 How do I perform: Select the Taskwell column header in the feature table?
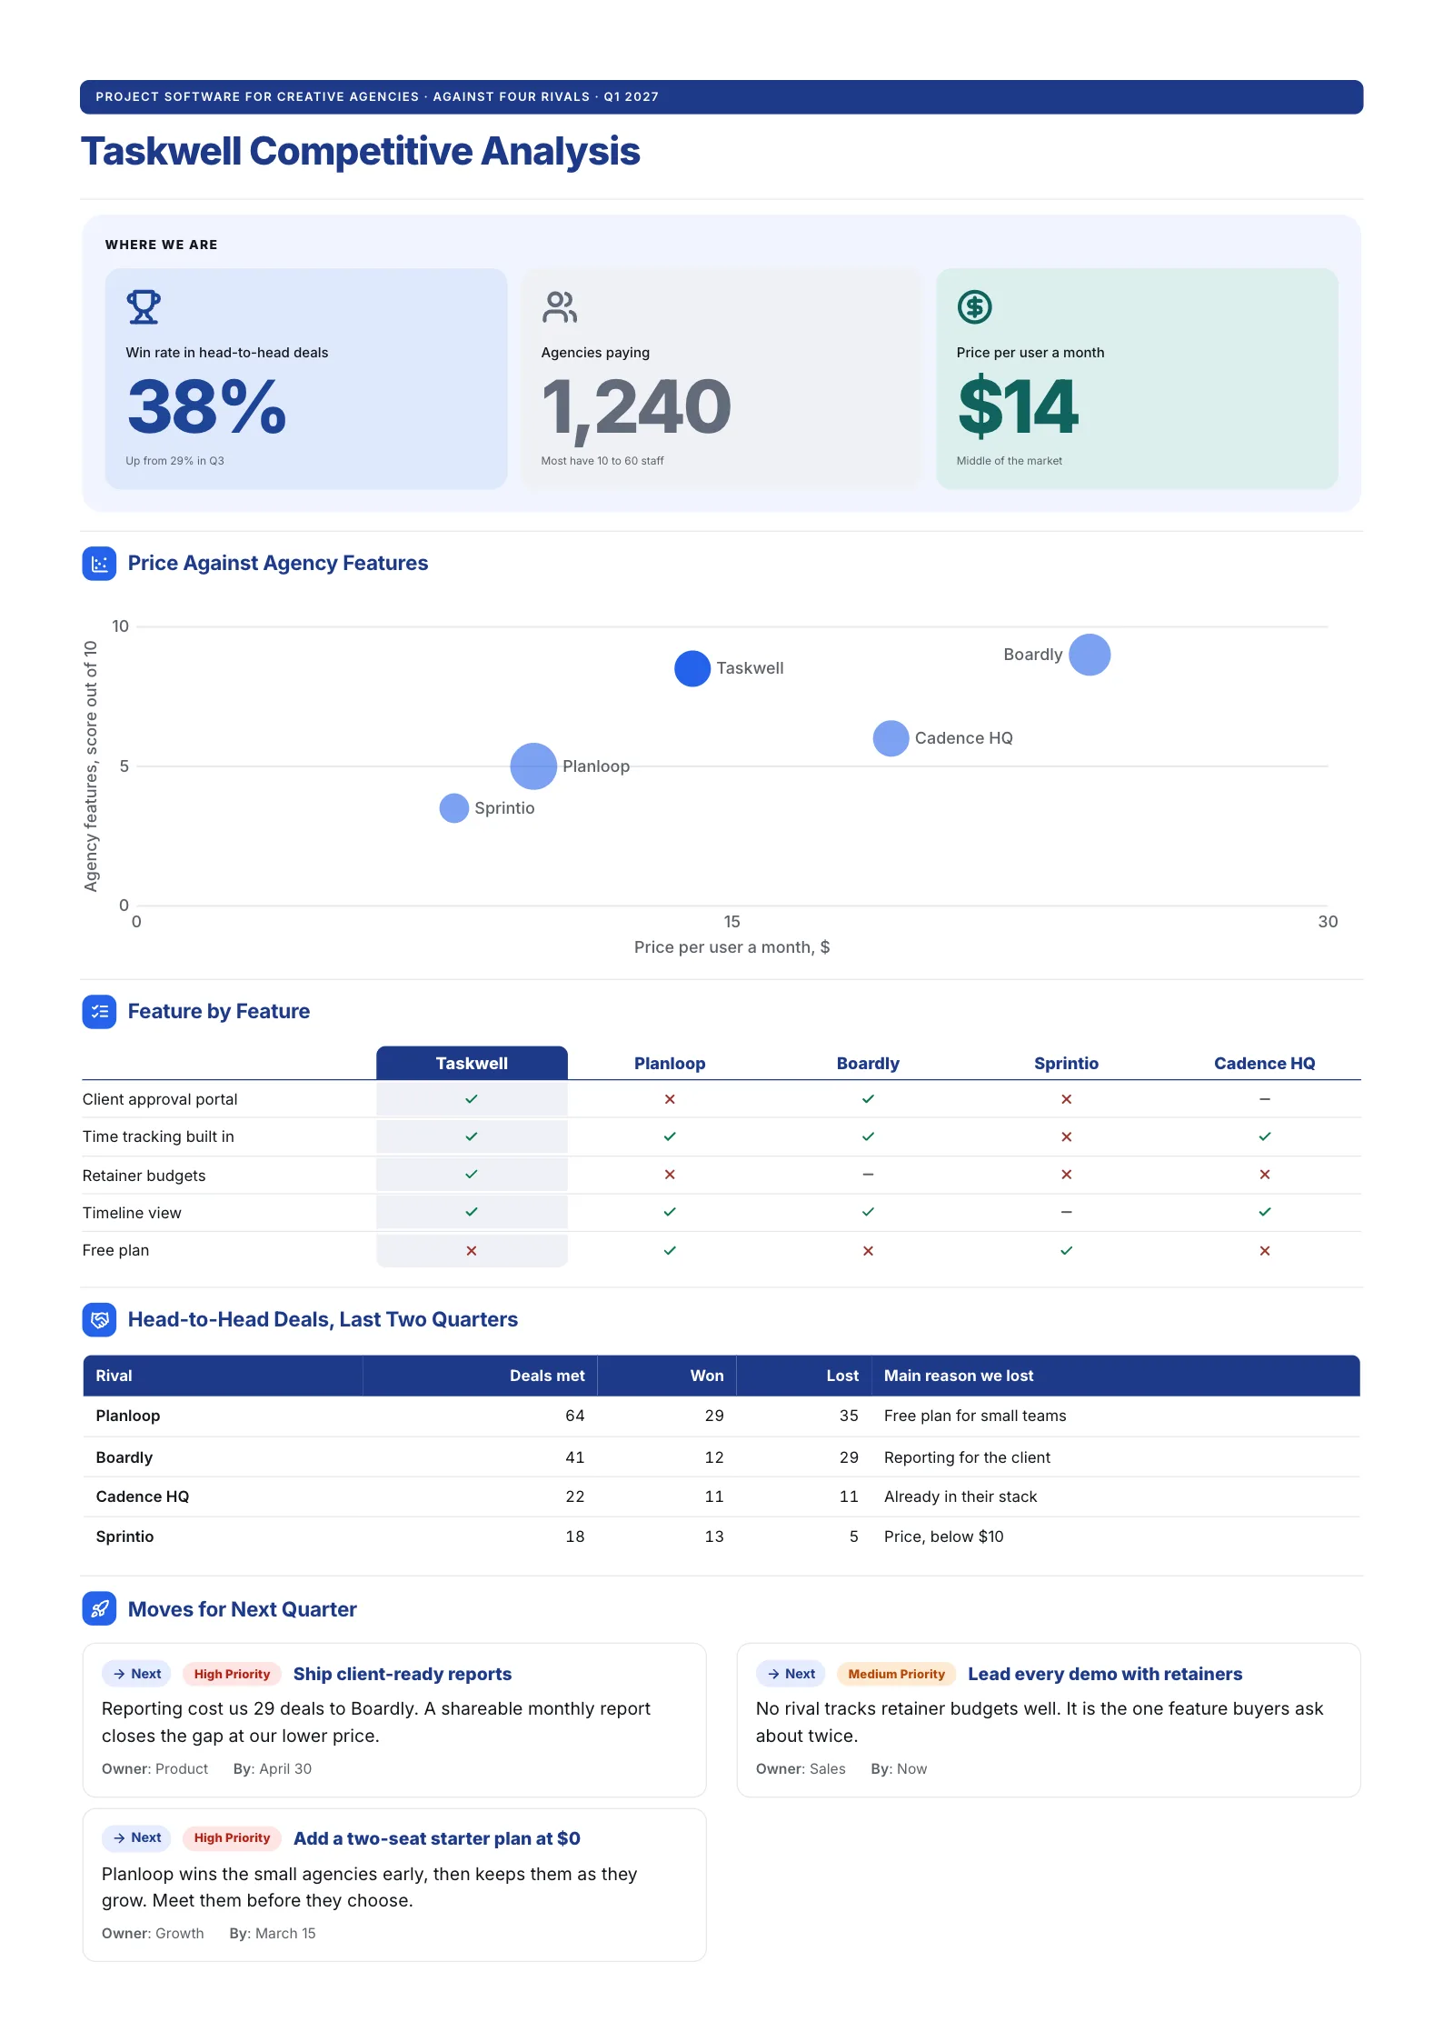472,1063
